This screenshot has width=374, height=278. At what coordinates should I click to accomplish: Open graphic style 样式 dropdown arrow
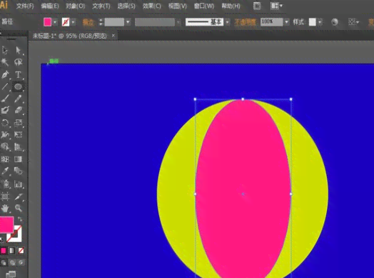(x=320, y=22)
